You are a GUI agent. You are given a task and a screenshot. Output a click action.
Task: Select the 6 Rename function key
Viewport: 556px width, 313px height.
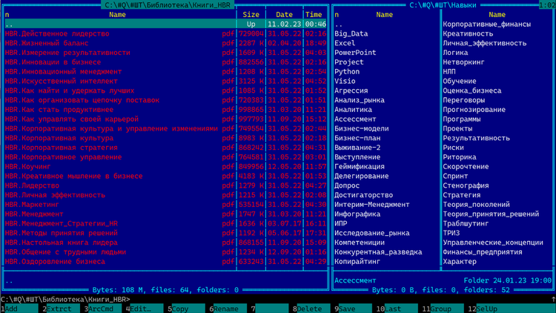(226, 309)
